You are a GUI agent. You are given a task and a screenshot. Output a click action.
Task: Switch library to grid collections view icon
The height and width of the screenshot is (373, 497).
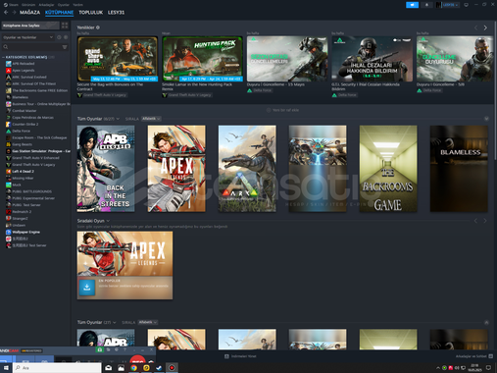pyautogui.click(x=65, y=26)
